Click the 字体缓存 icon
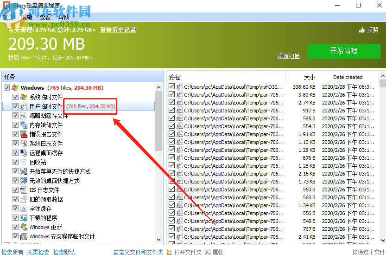Screen dimensions: 386x255 [24, 209]
